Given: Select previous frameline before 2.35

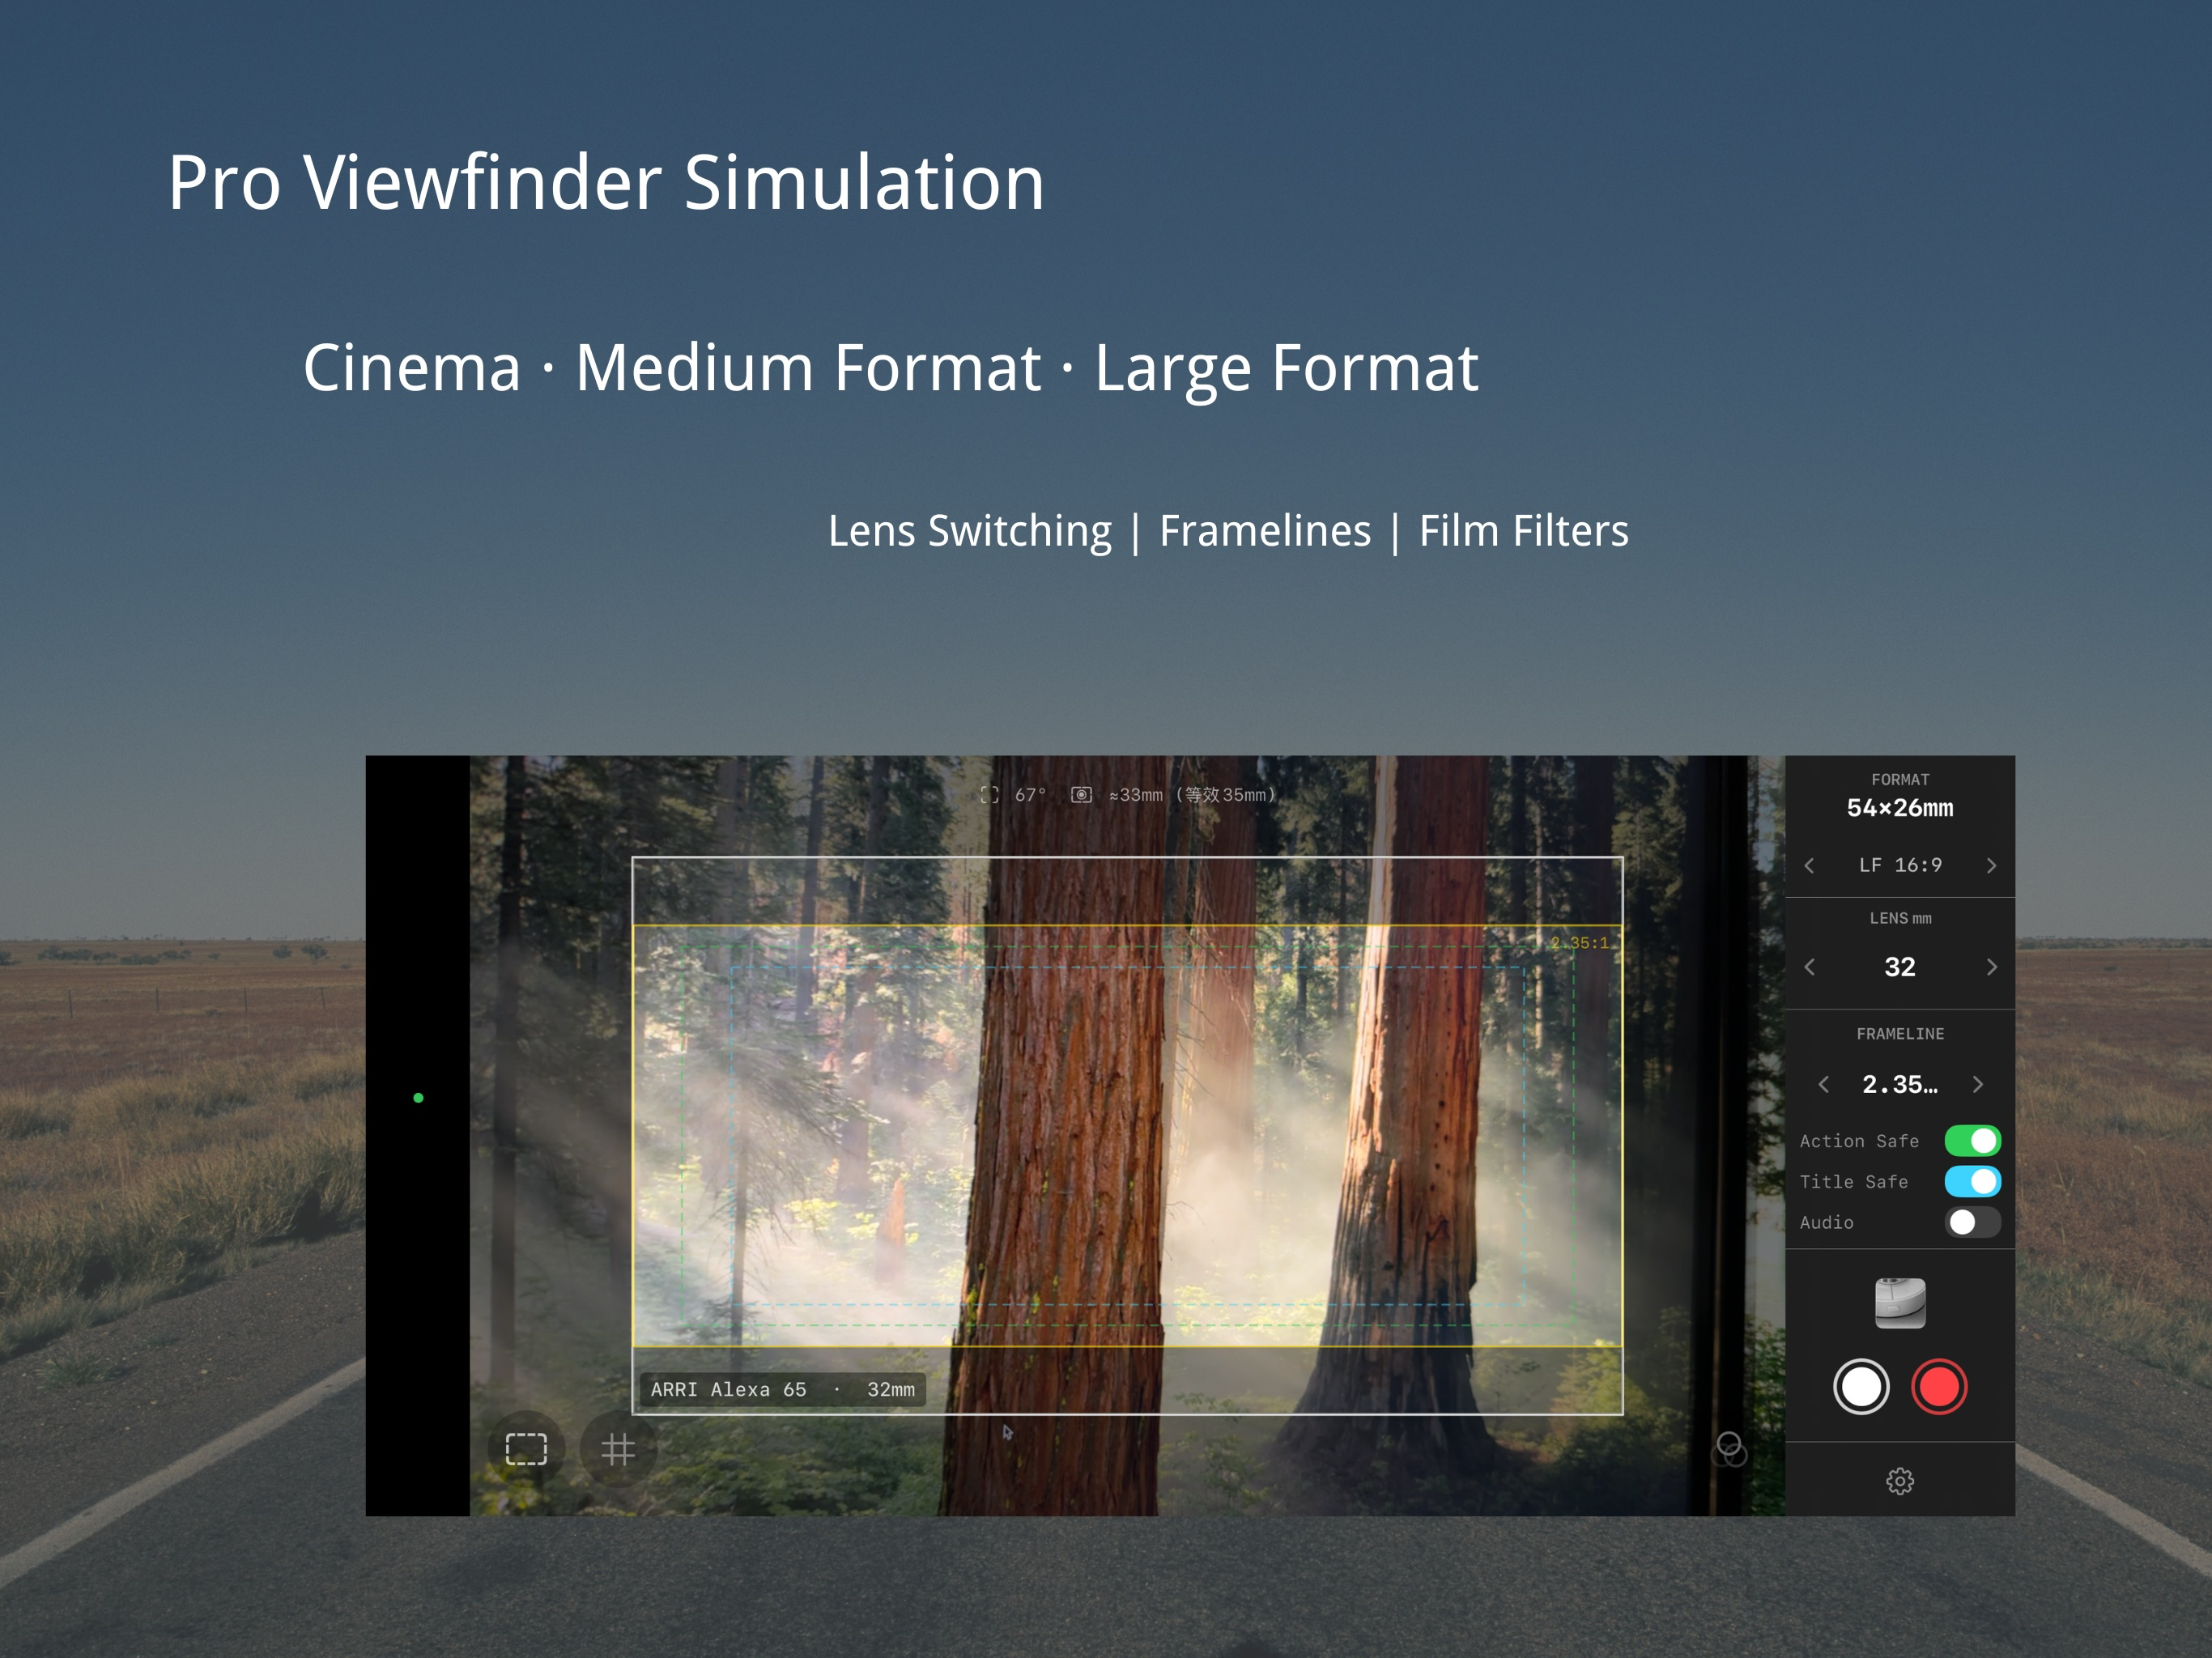Looking at the screenshot, I should 1824,1085.
